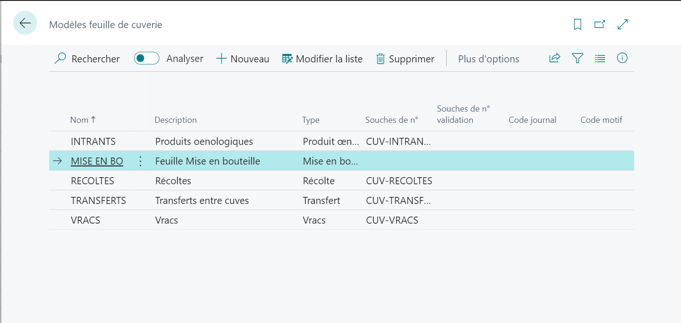Image resolution: width=681 pixels, height=323 pixels.
Task: Click Rechercher to search the list
Action: point(87,59)
